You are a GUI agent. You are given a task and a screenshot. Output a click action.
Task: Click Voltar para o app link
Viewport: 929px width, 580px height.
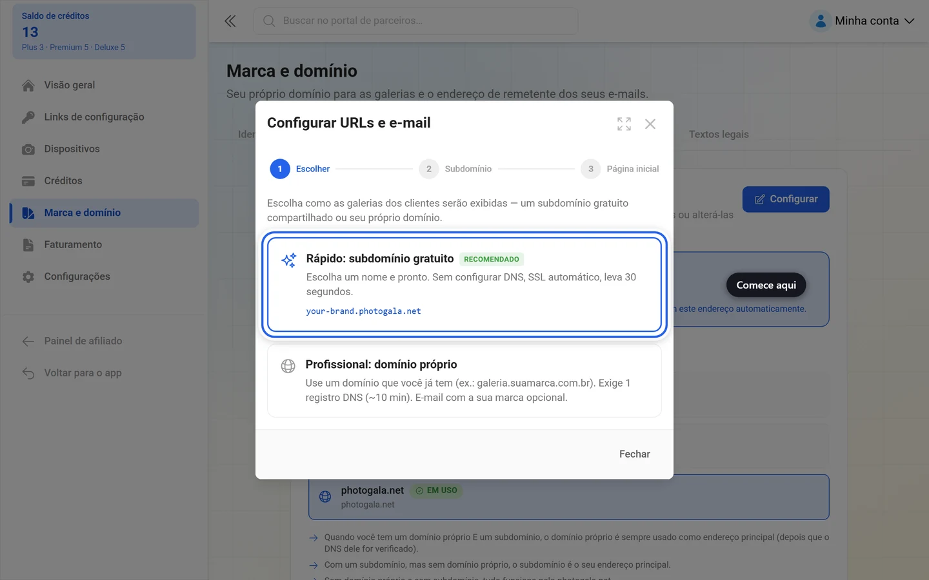105,373
